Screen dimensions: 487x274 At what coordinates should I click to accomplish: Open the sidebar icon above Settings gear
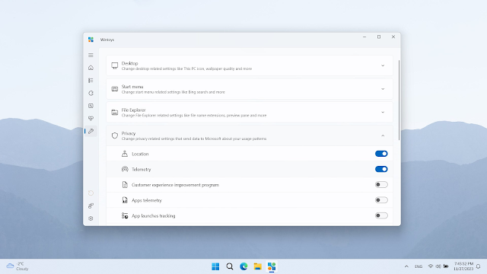pyautogui.click(x=91, y=205)
